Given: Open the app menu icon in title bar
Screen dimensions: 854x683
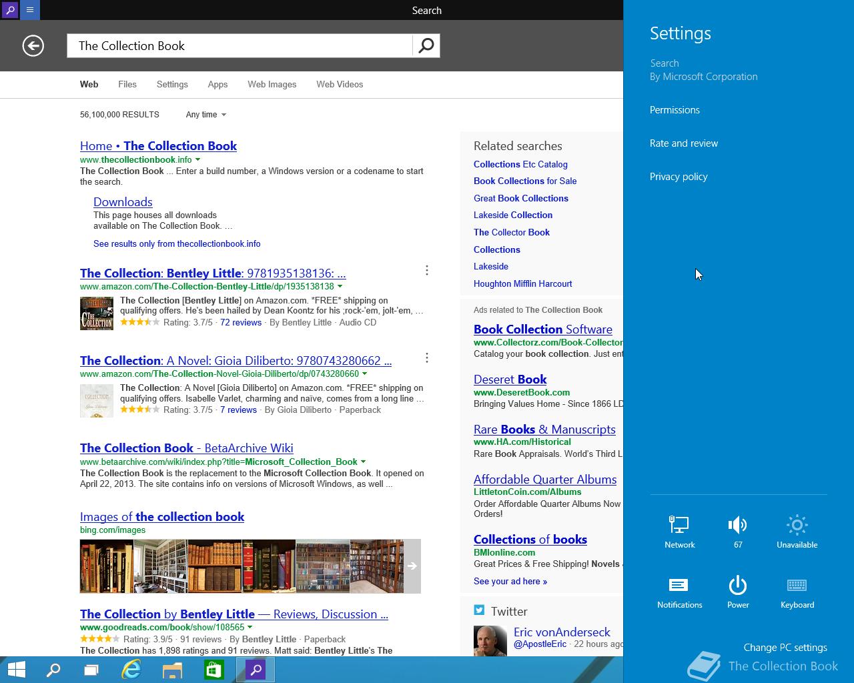Looking at the screenshot, I should [x=30, y=10].
